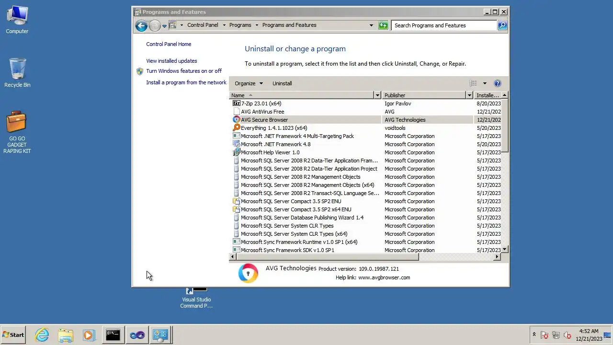613x345 pixels.
Task: Click the Search Programs and Features field
Action: (444, 25)
